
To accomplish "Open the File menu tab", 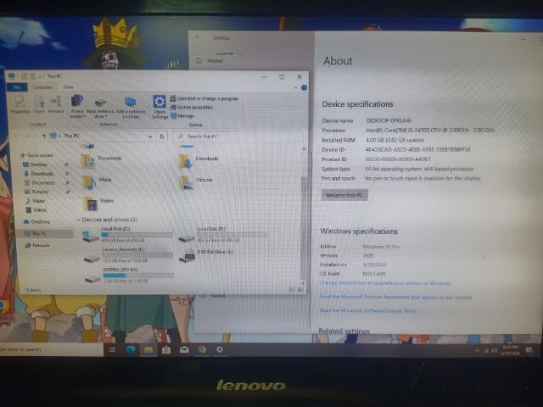I will [16, 86].
